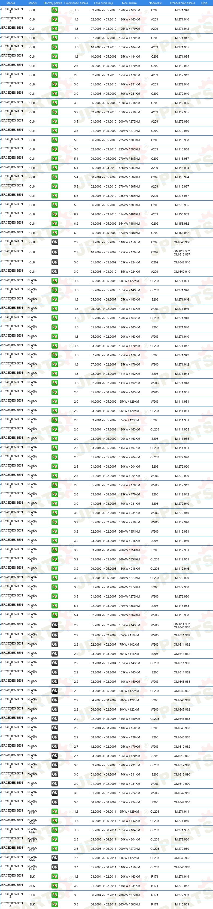Click the Rodzaj paliwa column header
This screenshot has height=909, width=213.
[x=53, y=3]
